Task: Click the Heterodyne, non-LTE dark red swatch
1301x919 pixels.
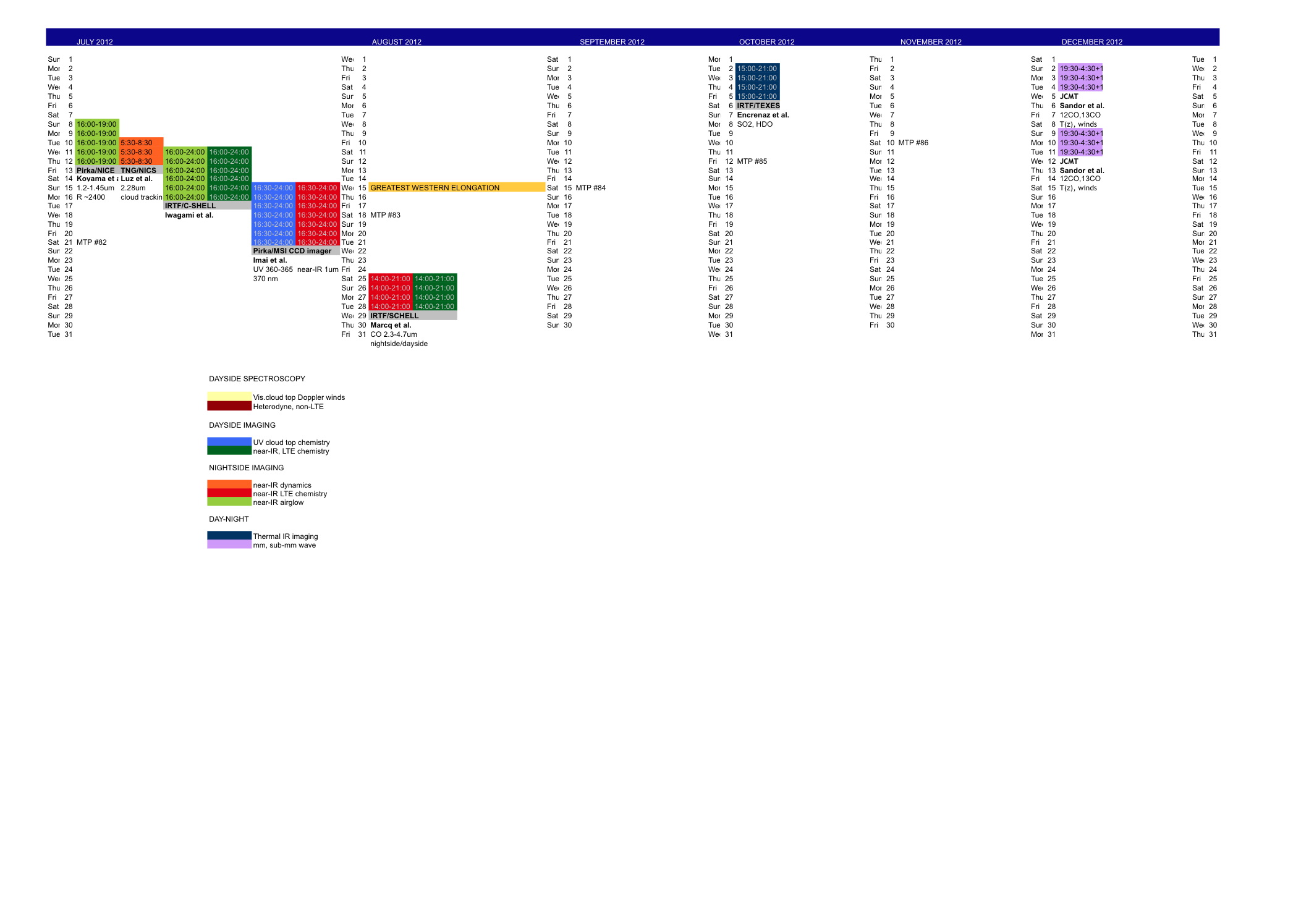Action: coord(229,407)
